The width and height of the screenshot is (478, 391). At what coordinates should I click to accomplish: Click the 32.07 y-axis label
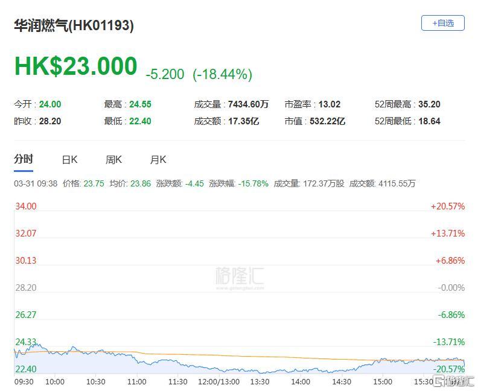tap(26, 234)
